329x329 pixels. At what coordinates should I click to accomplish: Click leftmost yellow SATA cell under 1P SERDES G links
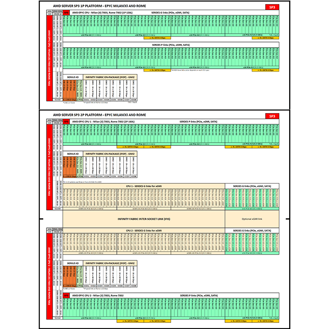[158, 38]
